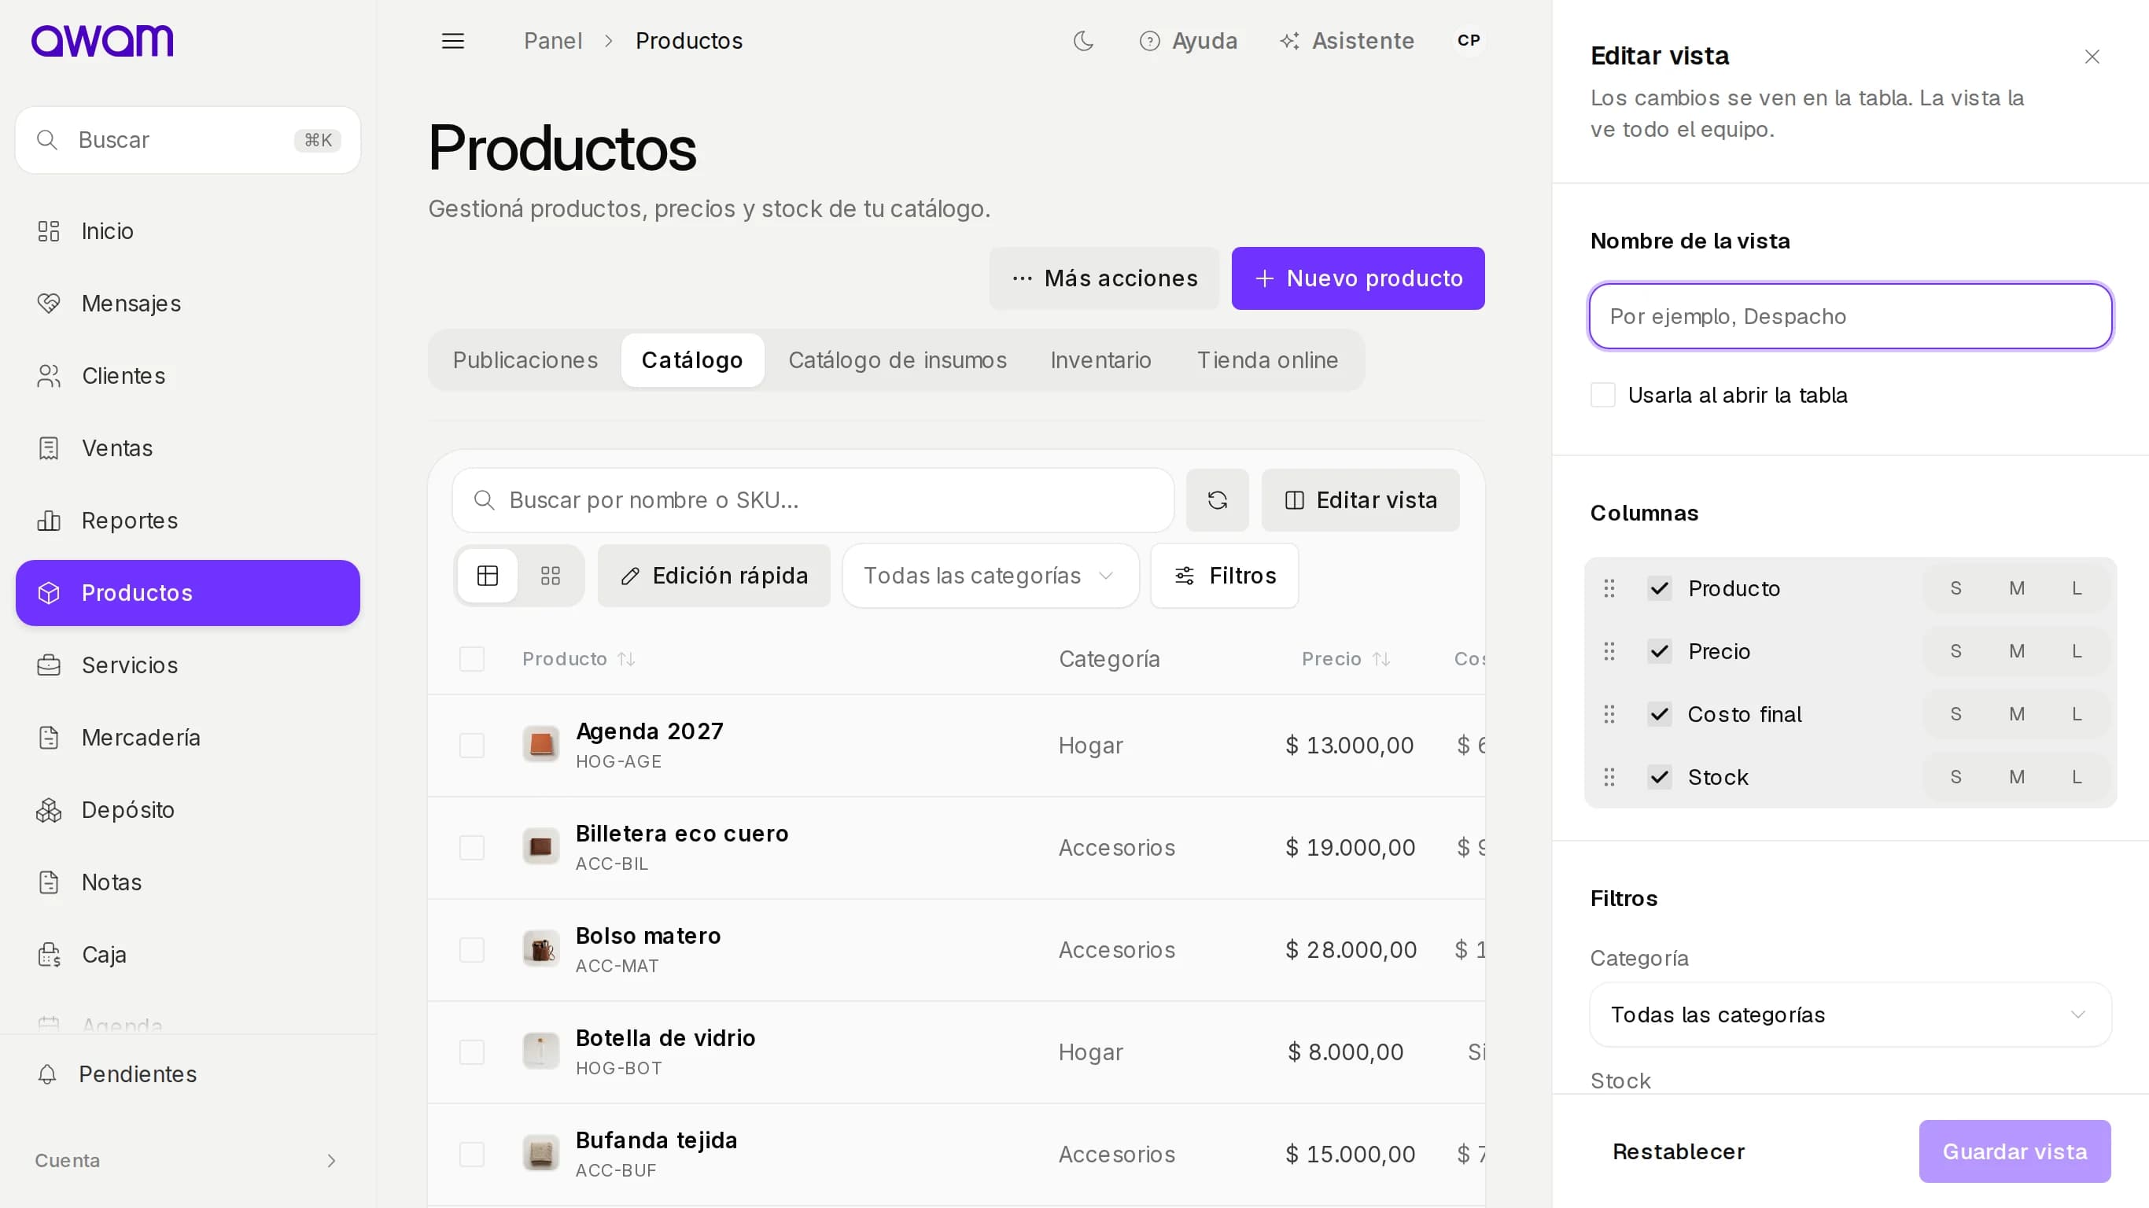Switch to grid view layout
The image size is (2149, 1208).
tap(551, 576)
